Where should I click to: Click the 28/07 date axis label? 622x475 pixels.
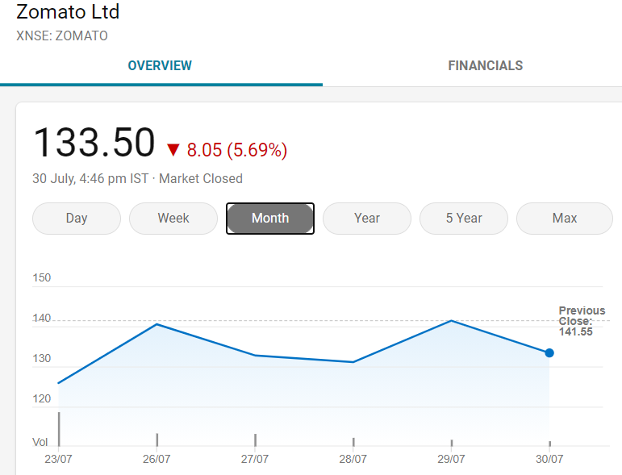[353, 459]
